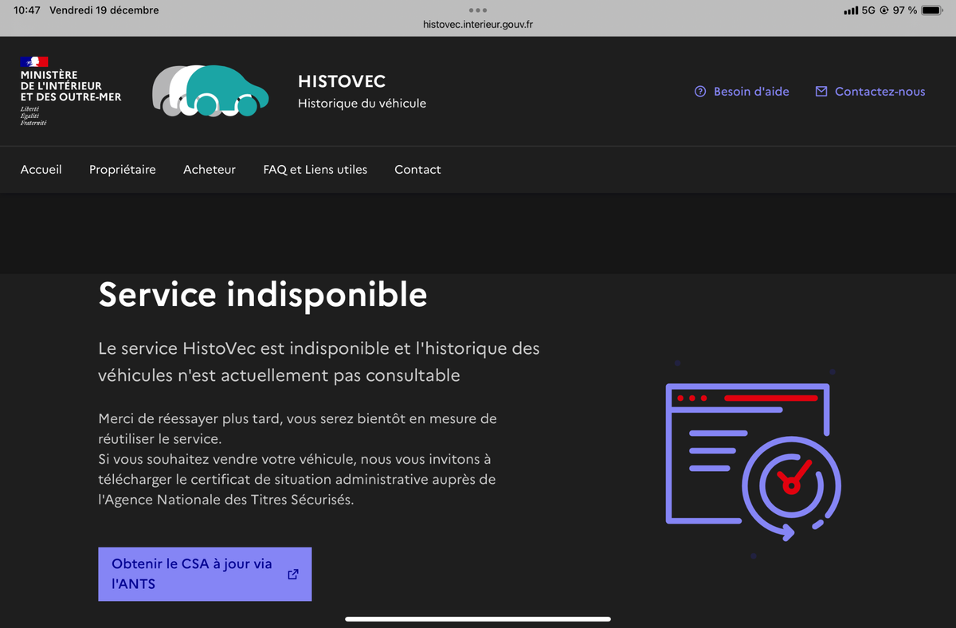
Task: Click the envelope icon beside Contactez-nous
Action: click(x=821, y=92)
